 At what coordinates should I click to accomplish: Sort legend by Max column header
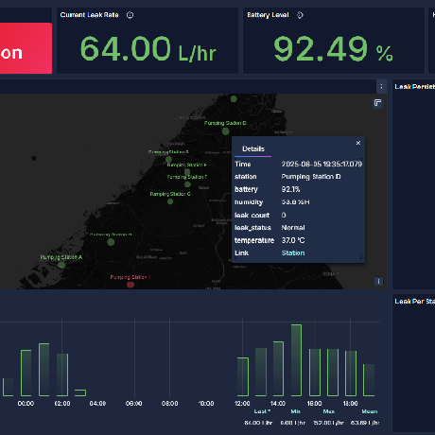tap(329, 411)
